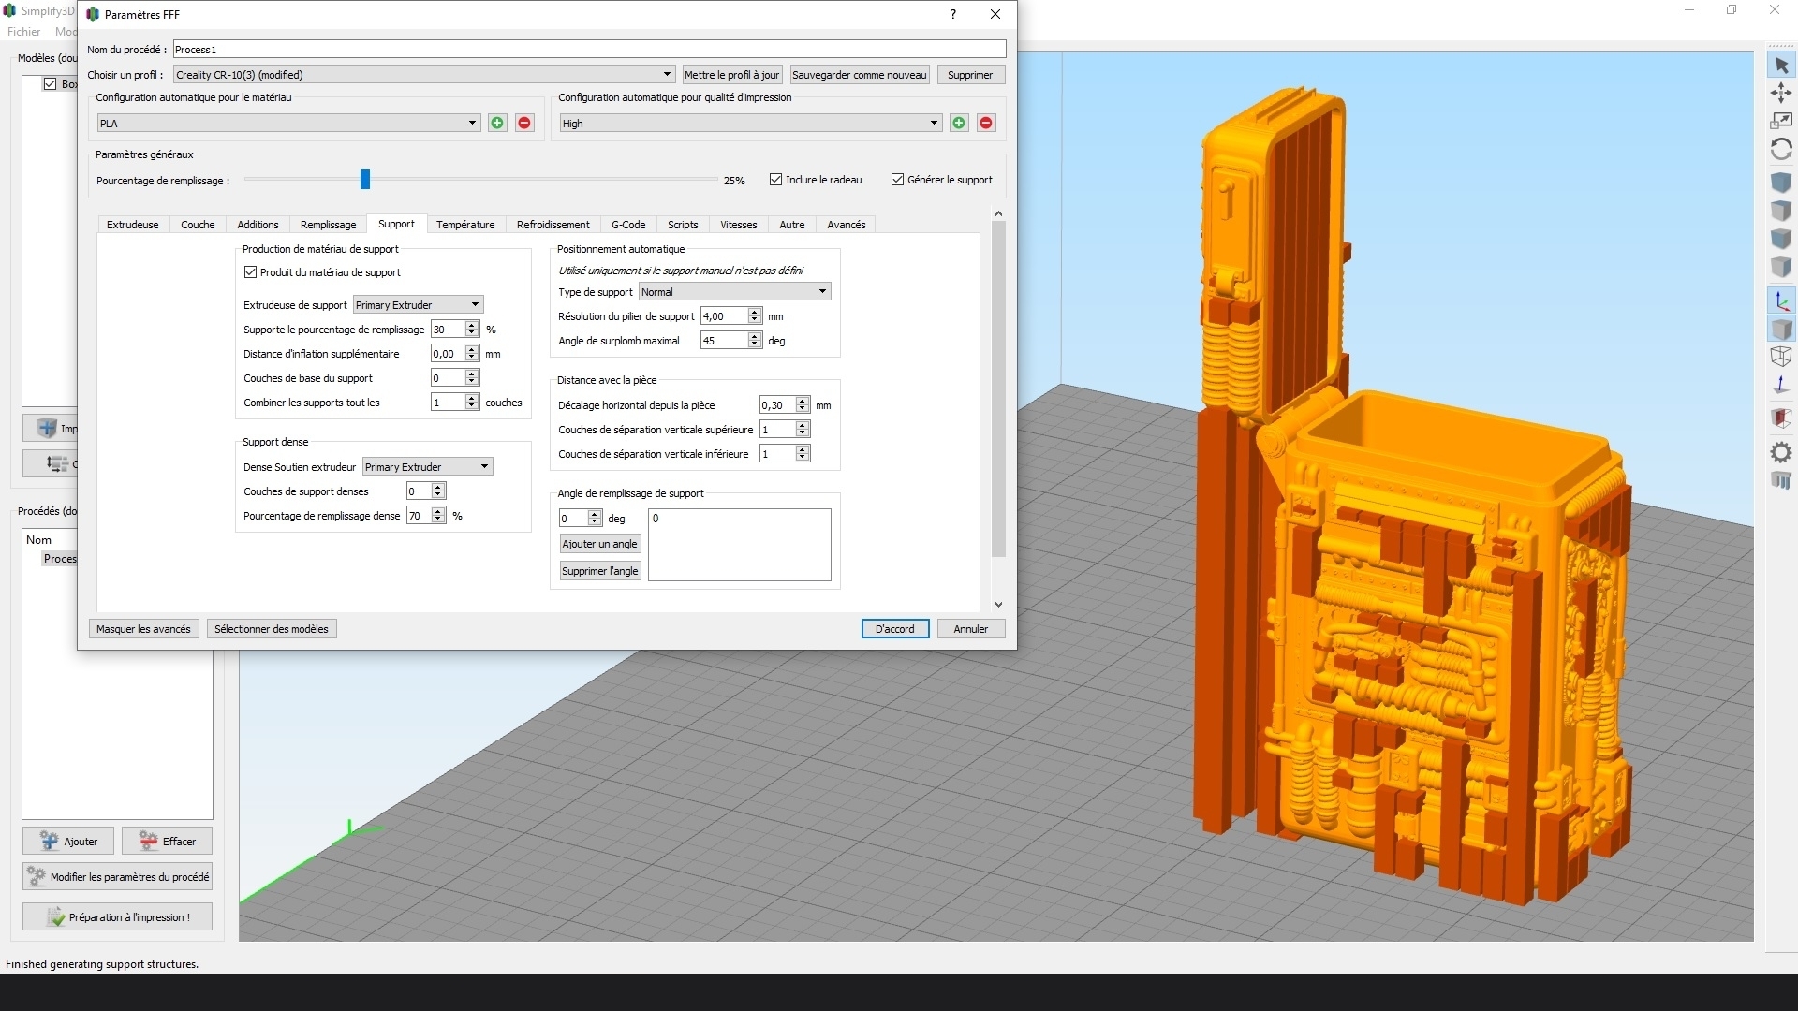This screenshot has height=1011, width=1798.
Task: Decrease Angle de surplomb maximal value
Action: [x=755, y=344]
